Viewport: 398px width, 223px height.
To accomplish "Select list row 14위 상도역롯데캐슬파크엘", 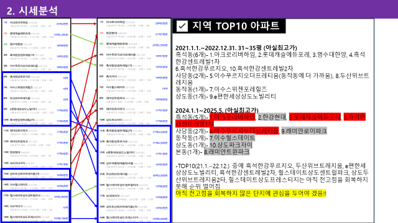I will (134, 165).
